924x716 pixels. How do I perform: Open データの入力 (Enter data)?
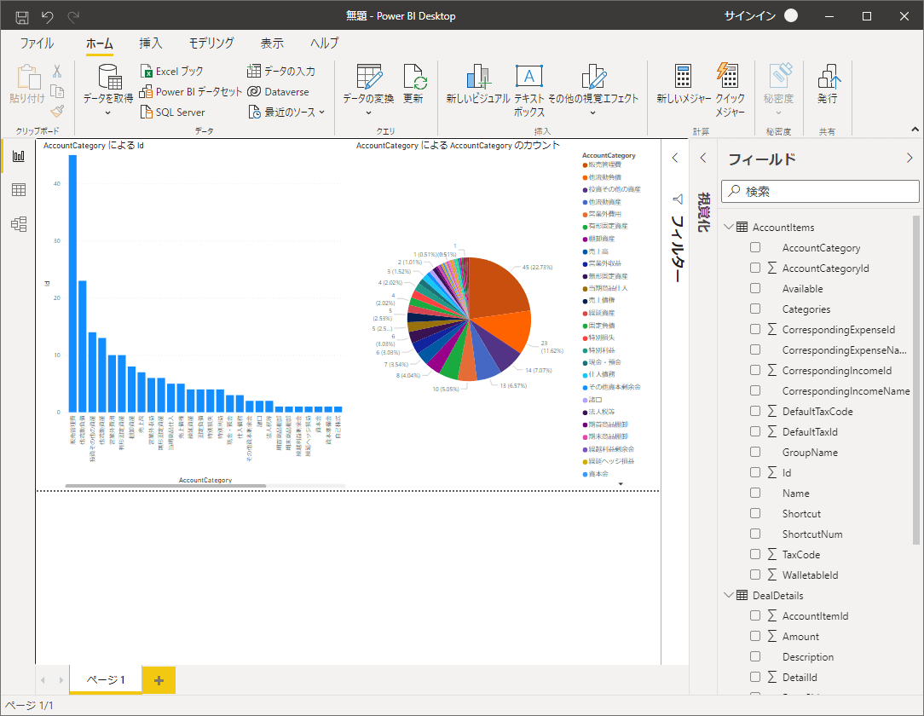coord(281,72)
